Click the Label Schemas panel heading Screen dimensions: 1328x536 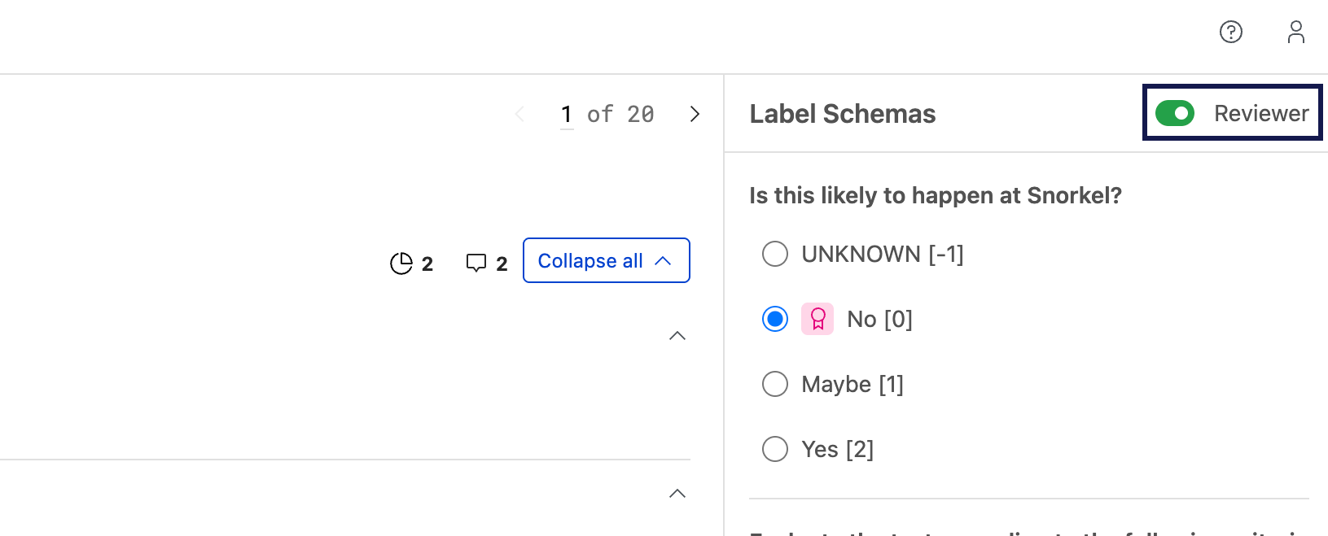click(x=842, y=114)
